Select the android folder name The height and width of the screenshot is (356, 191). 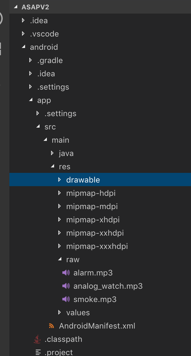point(44,47)
